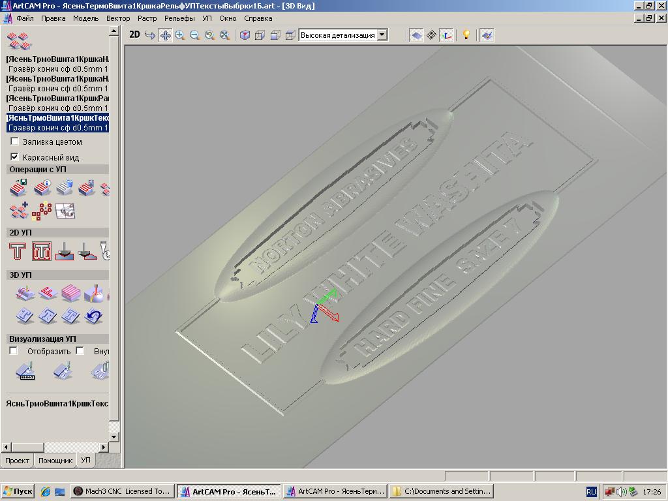The image size is (668, 501).
Task: Click the delete toolpath trash icon
Action: (64, 189)
